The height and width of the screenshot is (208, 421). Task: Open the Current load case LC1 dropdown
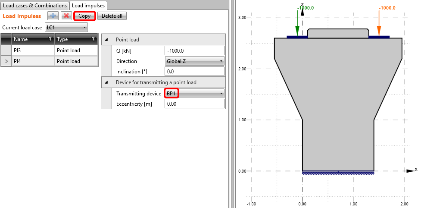pyautogui.click(x=66, y=28)
